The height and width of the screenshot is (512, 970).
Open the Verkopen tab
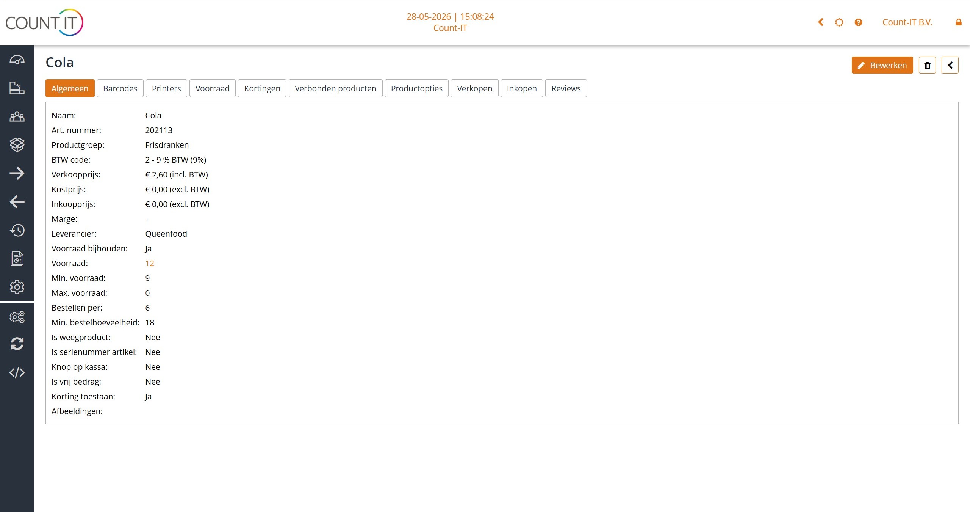click(475, 88)
